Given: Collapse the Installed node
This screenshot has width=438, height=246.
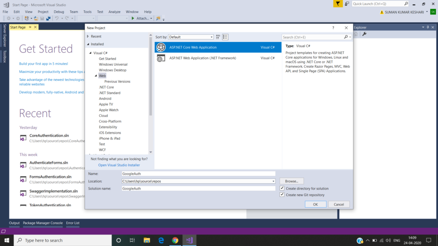Looking at the screenshot, I should [88, 44].
